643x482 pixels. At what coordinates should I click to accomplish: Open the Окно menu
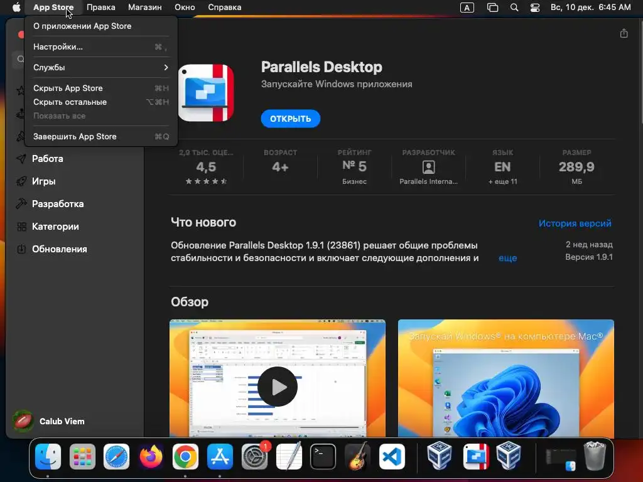(185, 8)
